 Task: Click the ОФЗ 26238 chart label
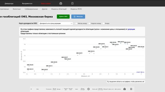141,47
